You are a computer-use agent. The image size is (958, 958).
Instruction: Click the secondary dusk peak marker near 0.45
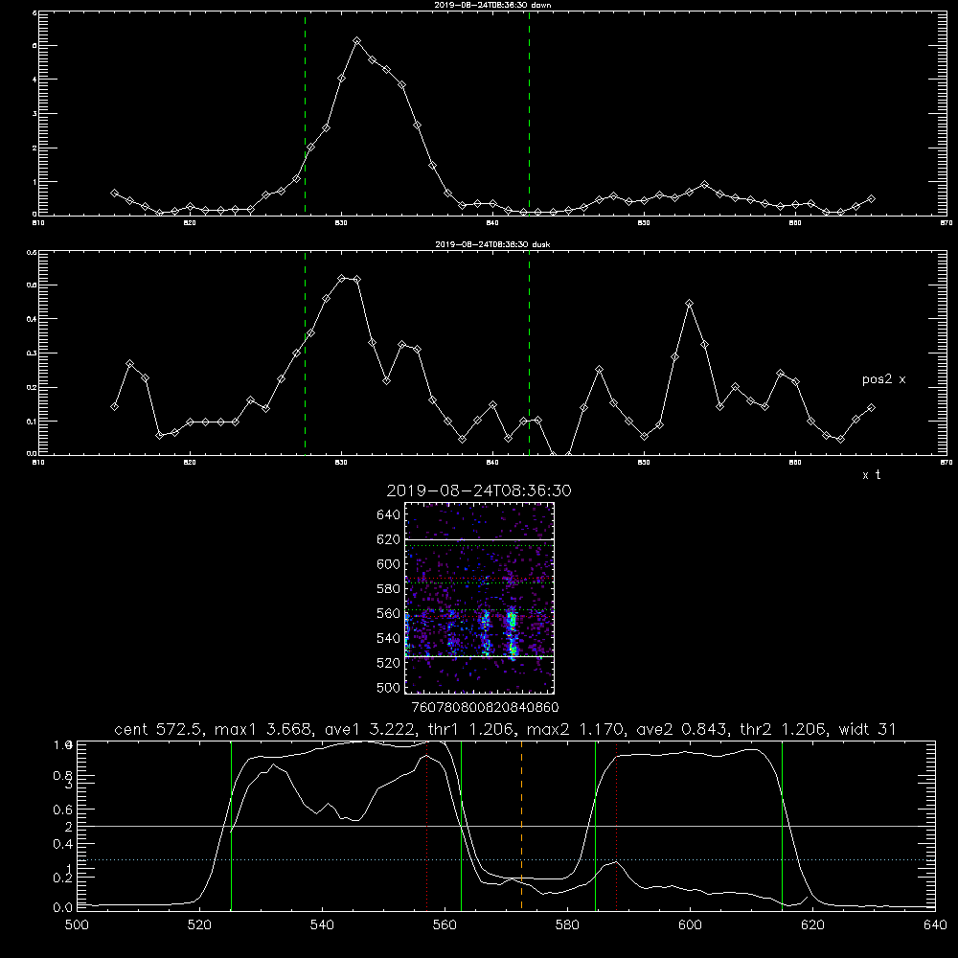(690, 304)
